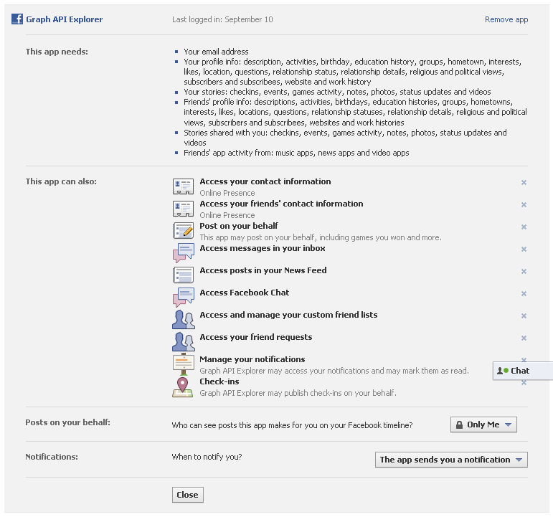
Task: Click the Remove app link
Action: click(x=506, y=19)
